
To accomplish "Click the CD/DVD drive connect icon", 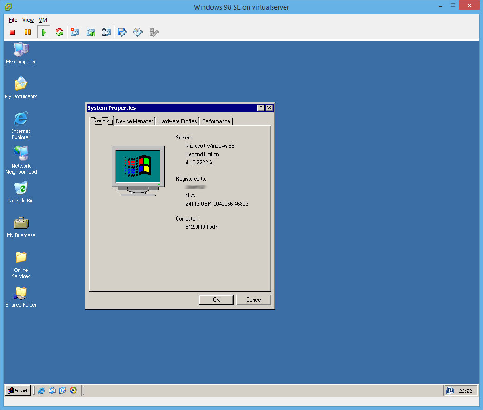I will pyautogui.click(x=138, y=32).
